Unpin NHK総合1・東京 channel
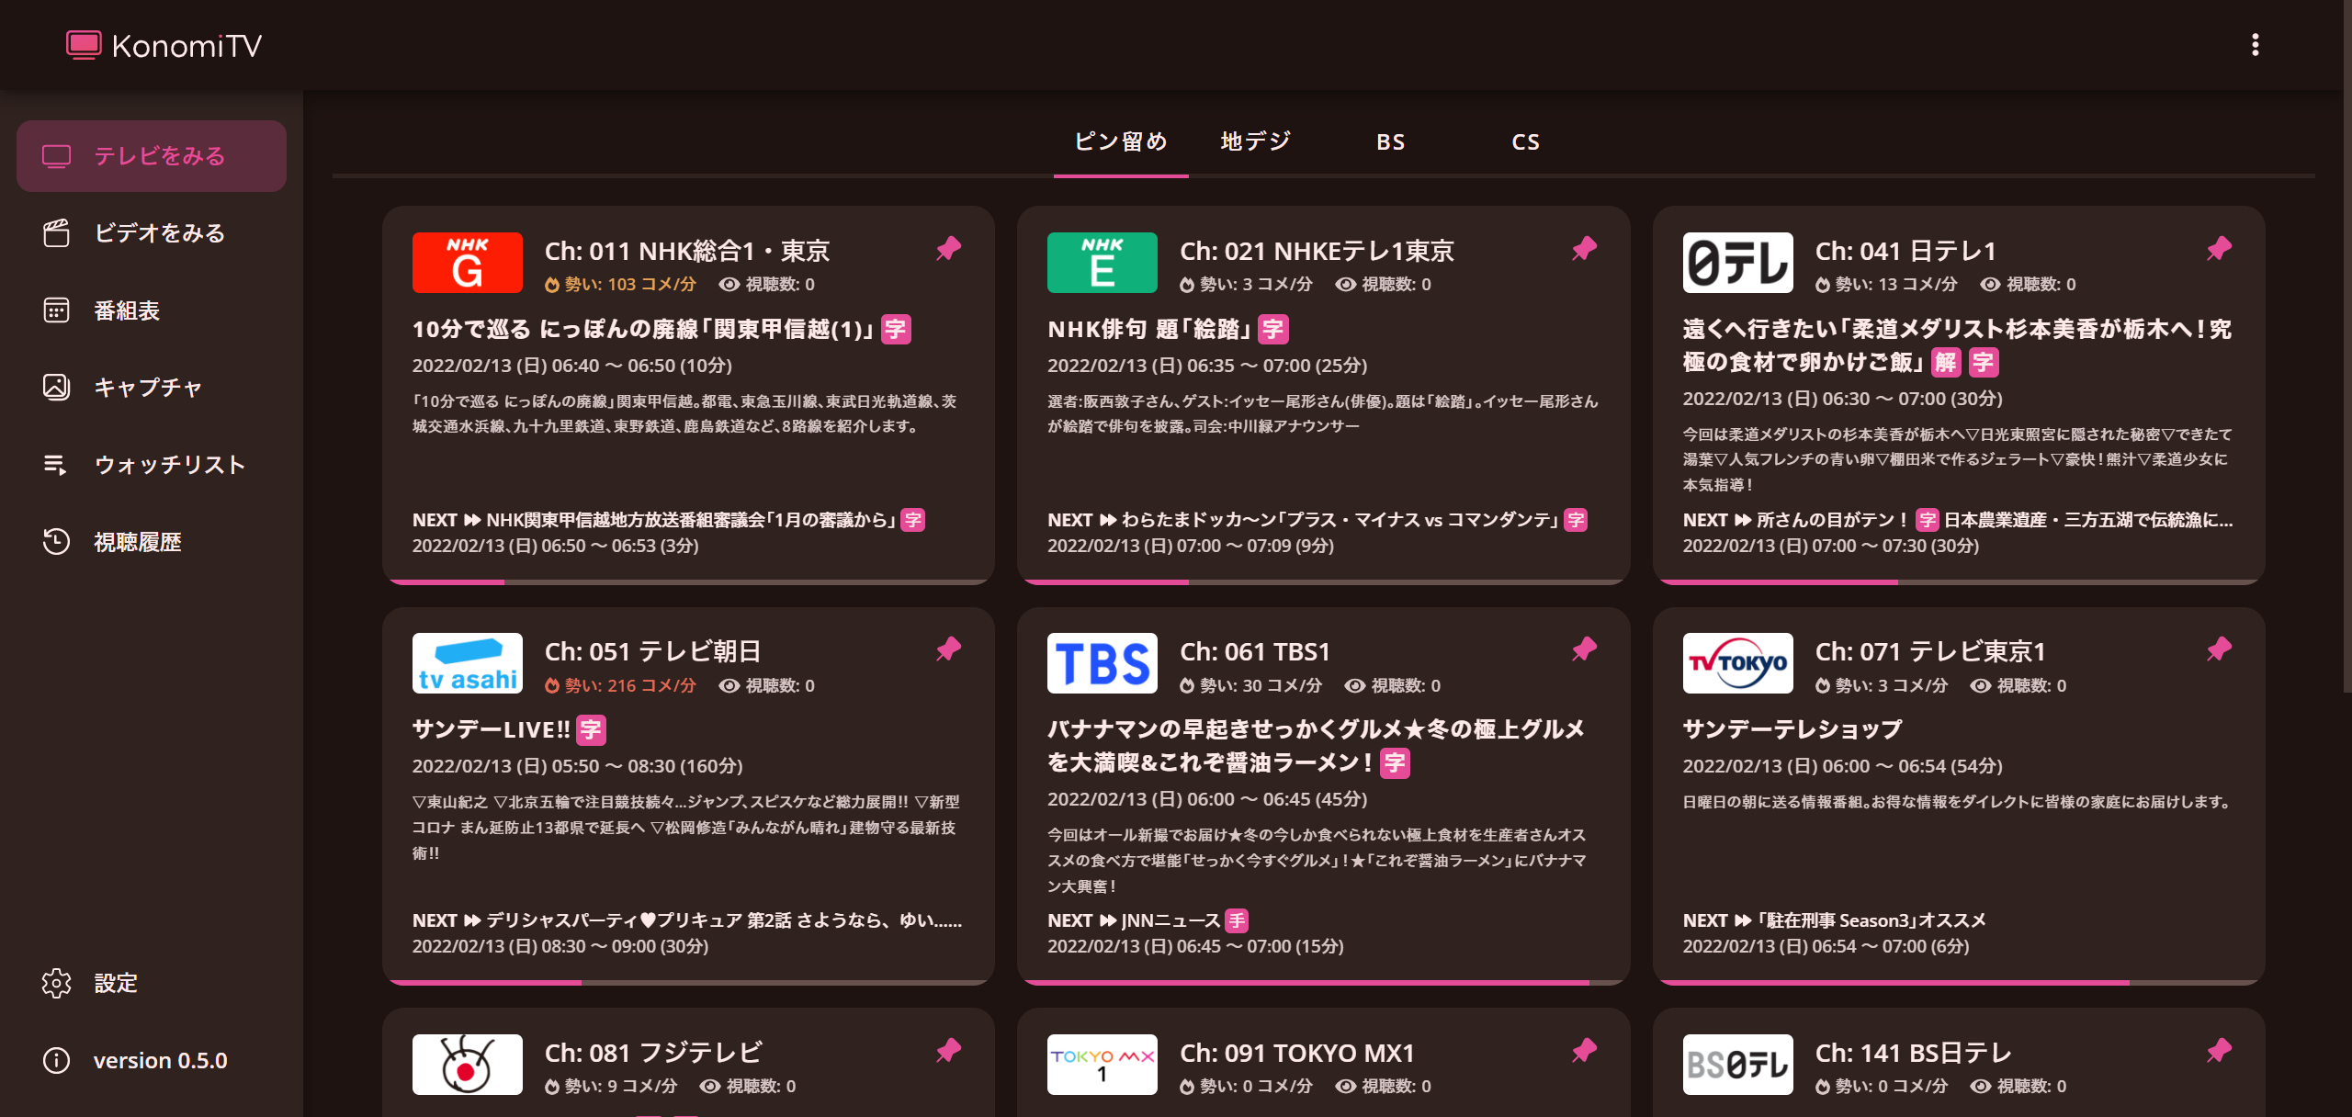Image resolution: width=2352 pixels, height=1117 pixels. point(948,249)
